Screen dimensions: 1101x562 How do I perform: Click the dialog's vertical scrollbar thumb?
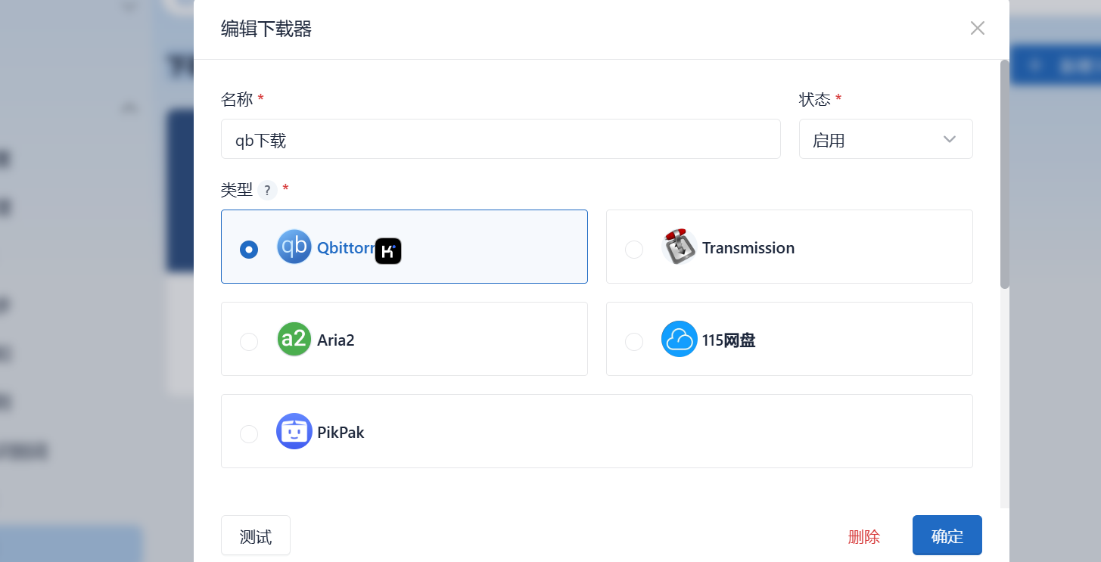pos(1005,174)
